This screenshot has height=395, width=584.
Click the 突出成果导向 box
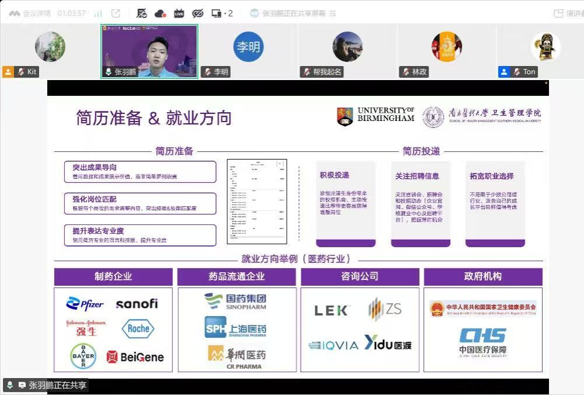[140, 172]
